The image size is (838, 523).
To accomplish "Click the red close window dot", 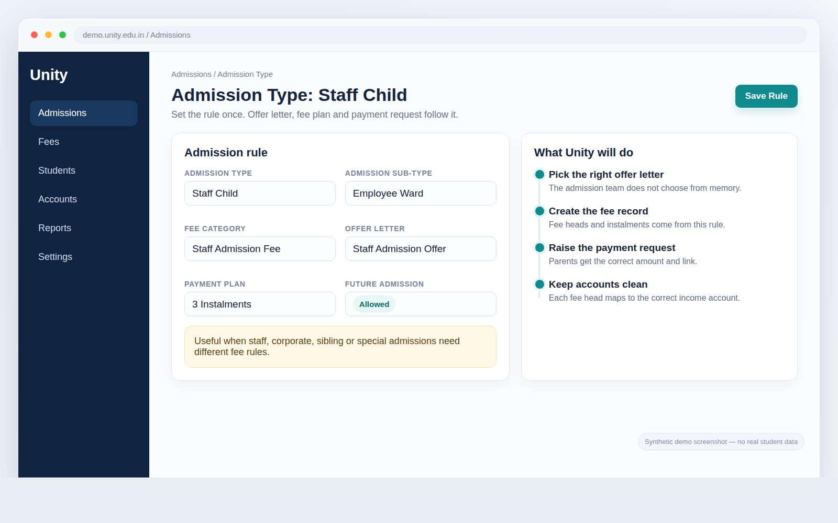I will click(35, 35).
